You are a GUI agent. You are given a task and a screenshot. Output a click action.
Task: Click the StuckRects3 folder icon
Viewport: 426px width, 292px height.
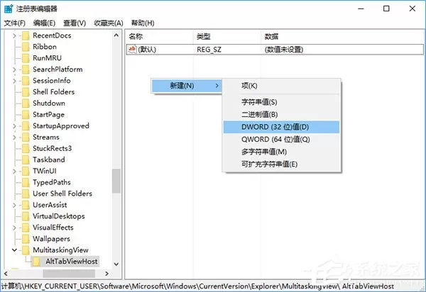point(26,148)
